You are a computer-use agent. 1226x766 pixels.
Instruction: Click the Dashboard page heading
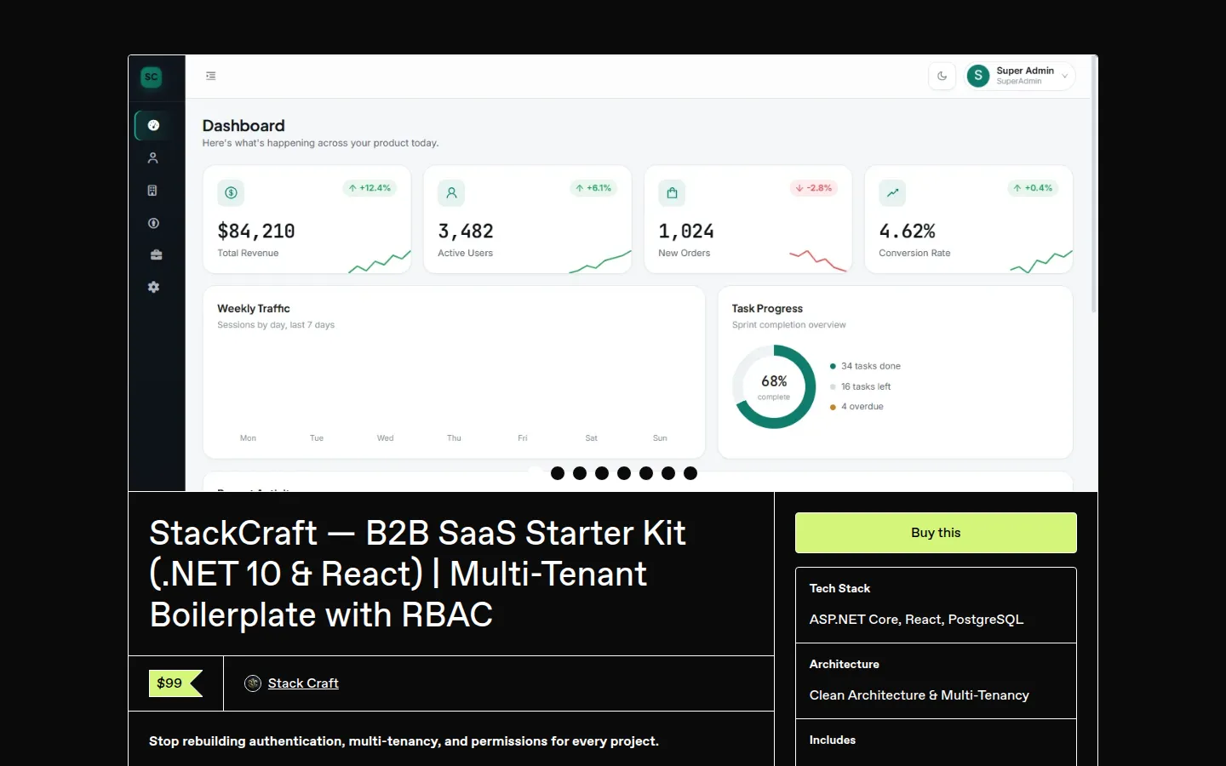pyautogui.click(x=243, y=125)
